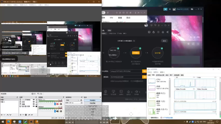Open desktop audio mixer gear settings

point(61,111)
